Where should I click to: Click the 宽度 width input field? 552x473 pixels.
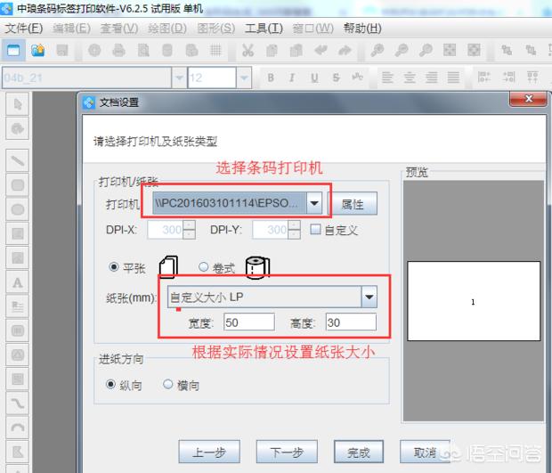point(249,322)
